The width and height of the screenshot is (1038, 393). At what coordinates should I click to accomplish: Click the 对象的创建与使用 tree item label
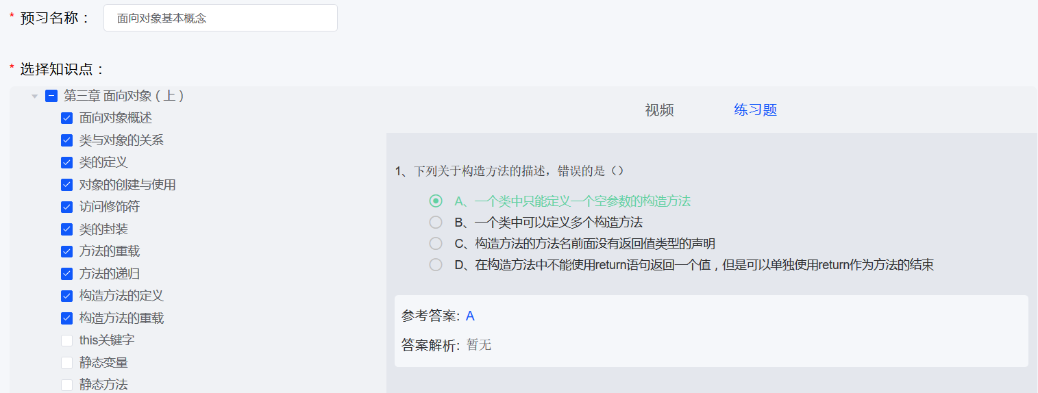[127, 185]
